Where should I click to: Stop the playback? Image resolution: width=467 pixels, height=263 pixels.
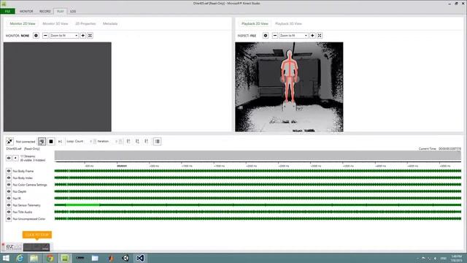pyautogui.click(x=51, y=141)
